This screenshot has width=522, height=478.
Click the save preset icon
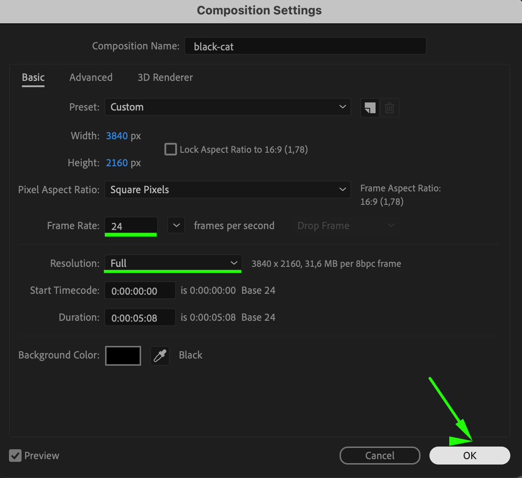tap(370, 108)
